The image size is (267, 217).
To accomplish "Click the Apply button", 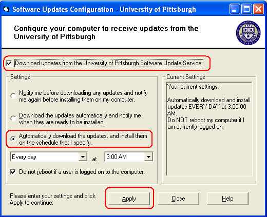I will [x=129, y=199].
